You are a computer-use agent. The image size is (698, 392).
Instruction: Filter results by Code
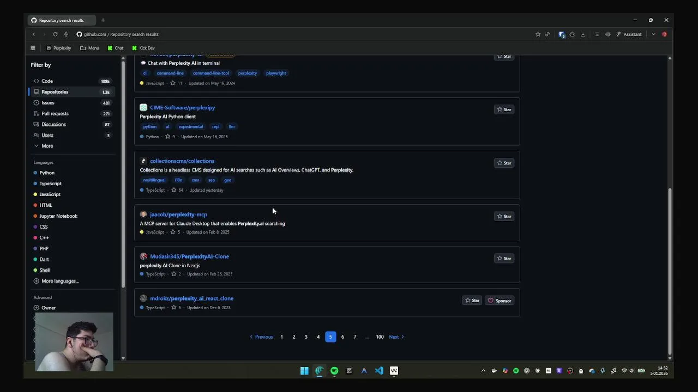click(71, 81)
